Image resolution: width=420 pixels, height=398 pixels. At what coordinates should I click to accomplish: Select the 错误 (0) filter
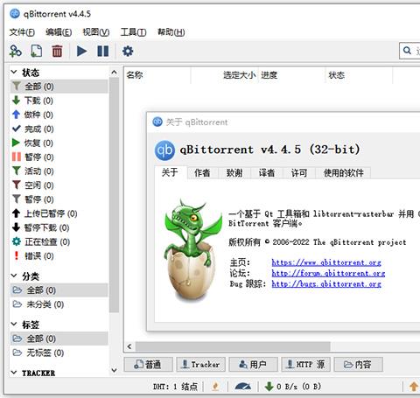click(x=59, y=255)
